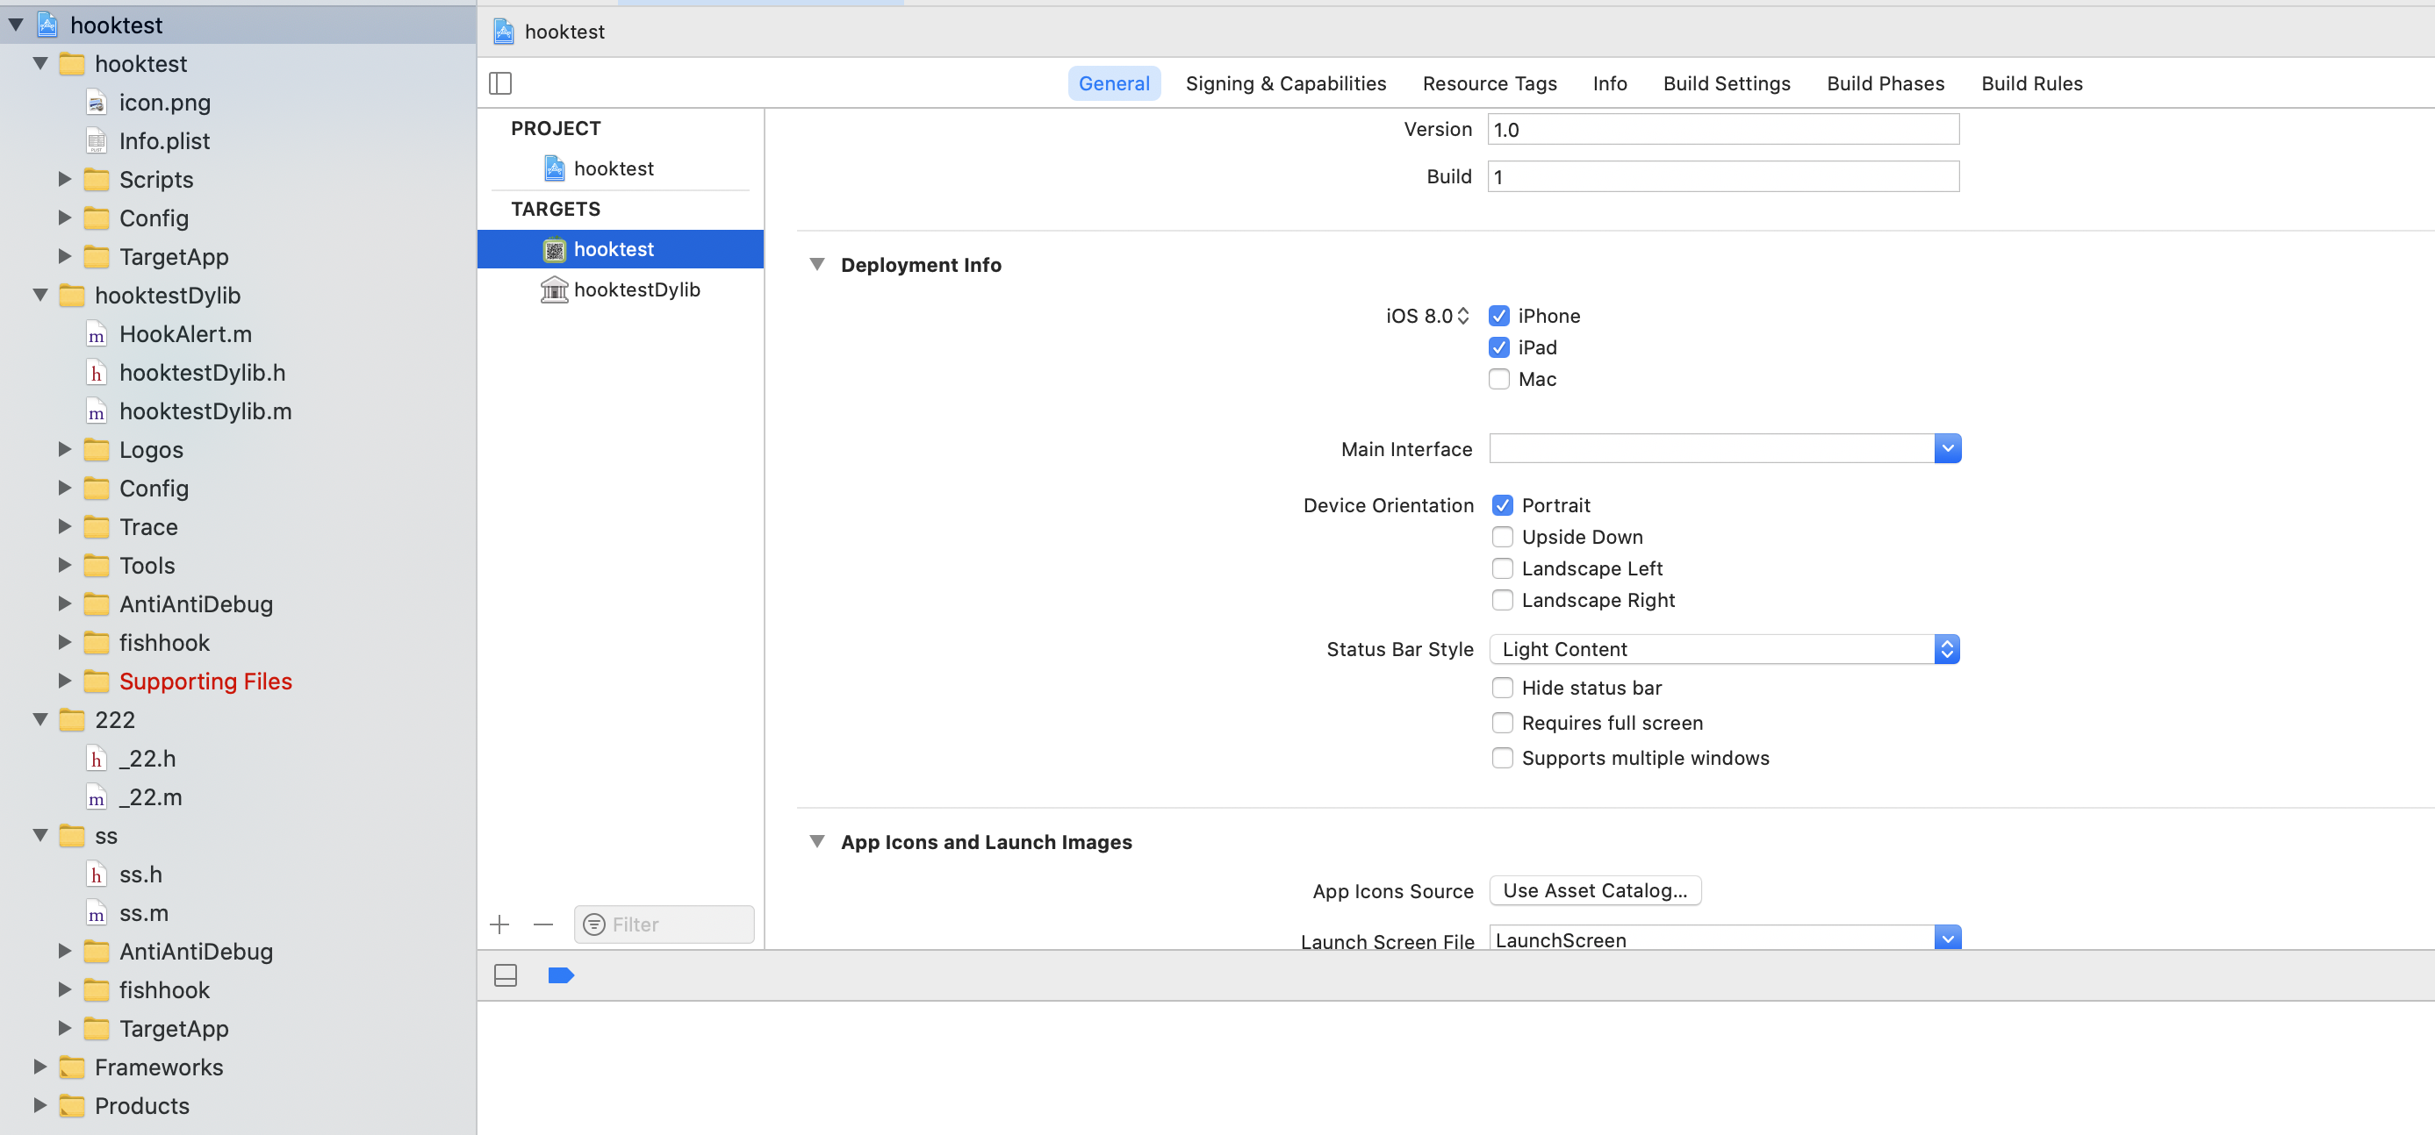Uncheck the iPhone device checkbox
Screen dimensions: 2435x1135
[x=1498, y=316]
